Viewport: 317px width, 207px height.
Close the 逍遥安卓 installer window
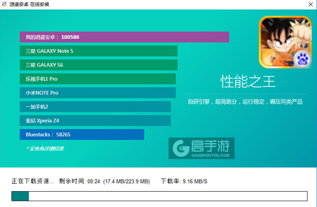click(x=311, y=4)
